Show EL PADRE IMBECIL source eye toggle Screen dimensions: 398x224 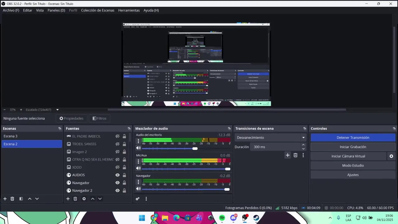tap(118, 136)
